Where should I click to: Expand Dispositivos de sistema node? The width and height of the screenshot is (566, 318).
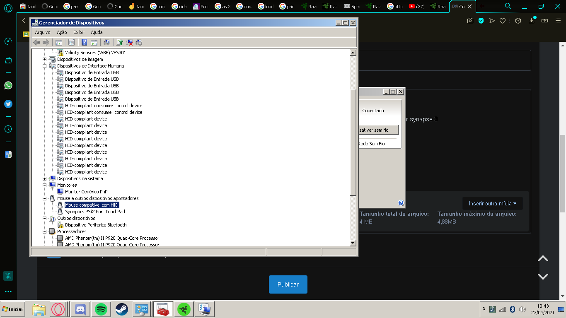pos(45,178)
